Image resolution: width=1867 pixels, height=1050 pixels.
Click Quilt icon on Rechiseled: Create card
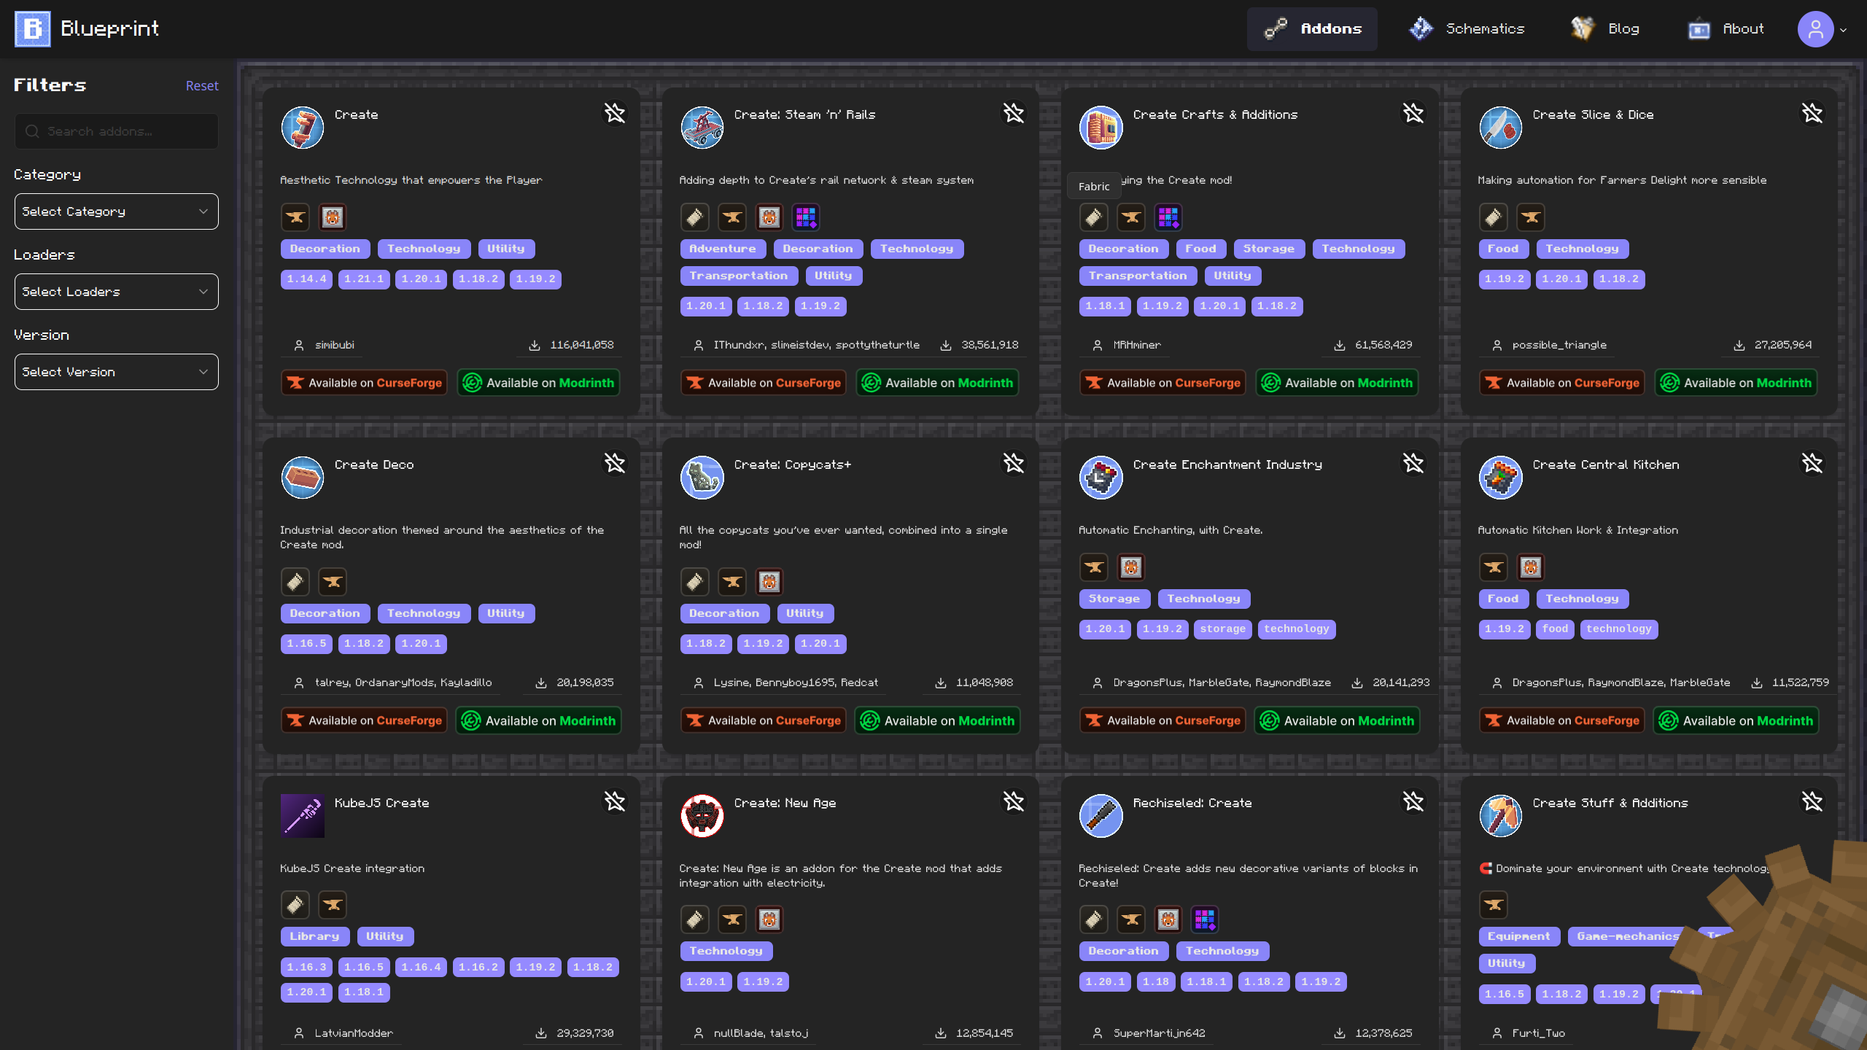pos(1205,919)
